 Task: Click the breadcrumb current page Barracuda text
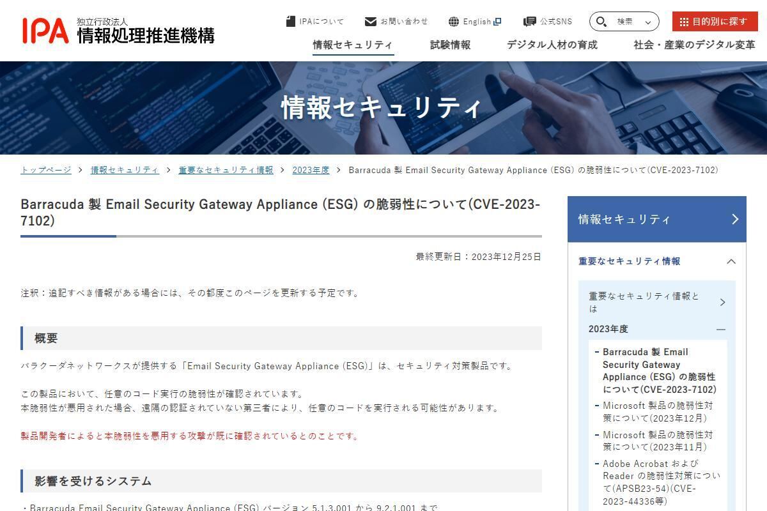pos(533,170)
